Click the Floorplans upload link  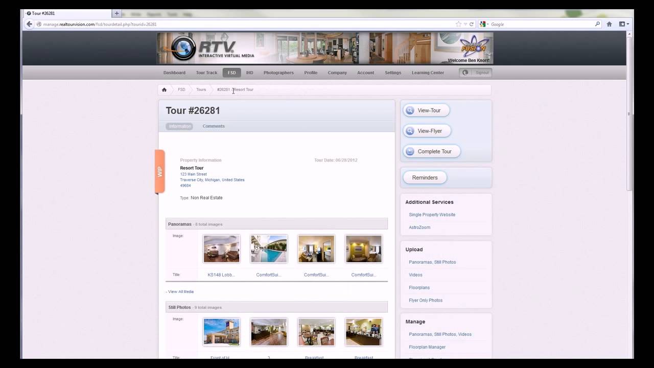(x=419, y=288)
